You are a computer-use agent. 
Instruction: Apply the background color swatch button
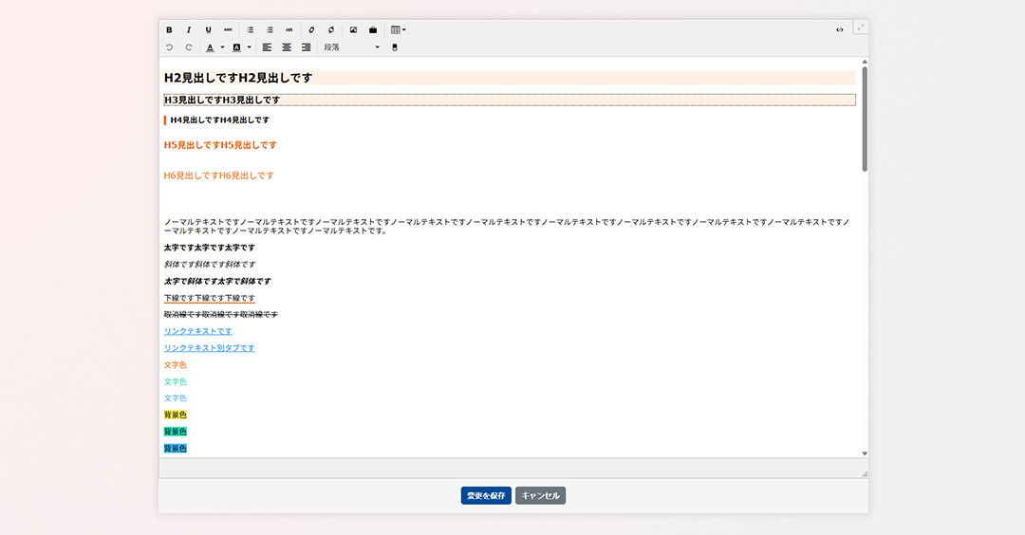click(236, 47)
